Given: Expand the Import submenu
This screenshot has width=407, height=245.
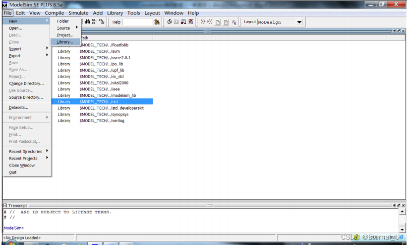Looking at the screenshot, I should (47, 48).
